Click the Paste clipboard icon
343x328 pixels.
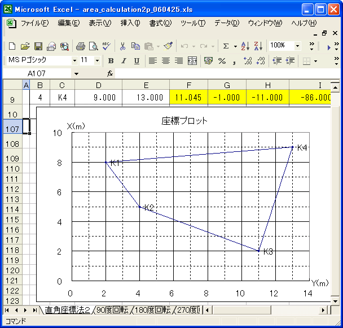[x=149, y=46]
